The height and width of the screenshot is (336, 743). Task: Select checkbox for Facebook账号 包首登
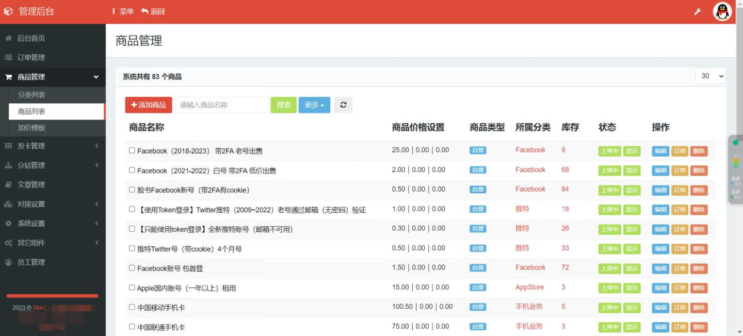click(x=132, y=268)
